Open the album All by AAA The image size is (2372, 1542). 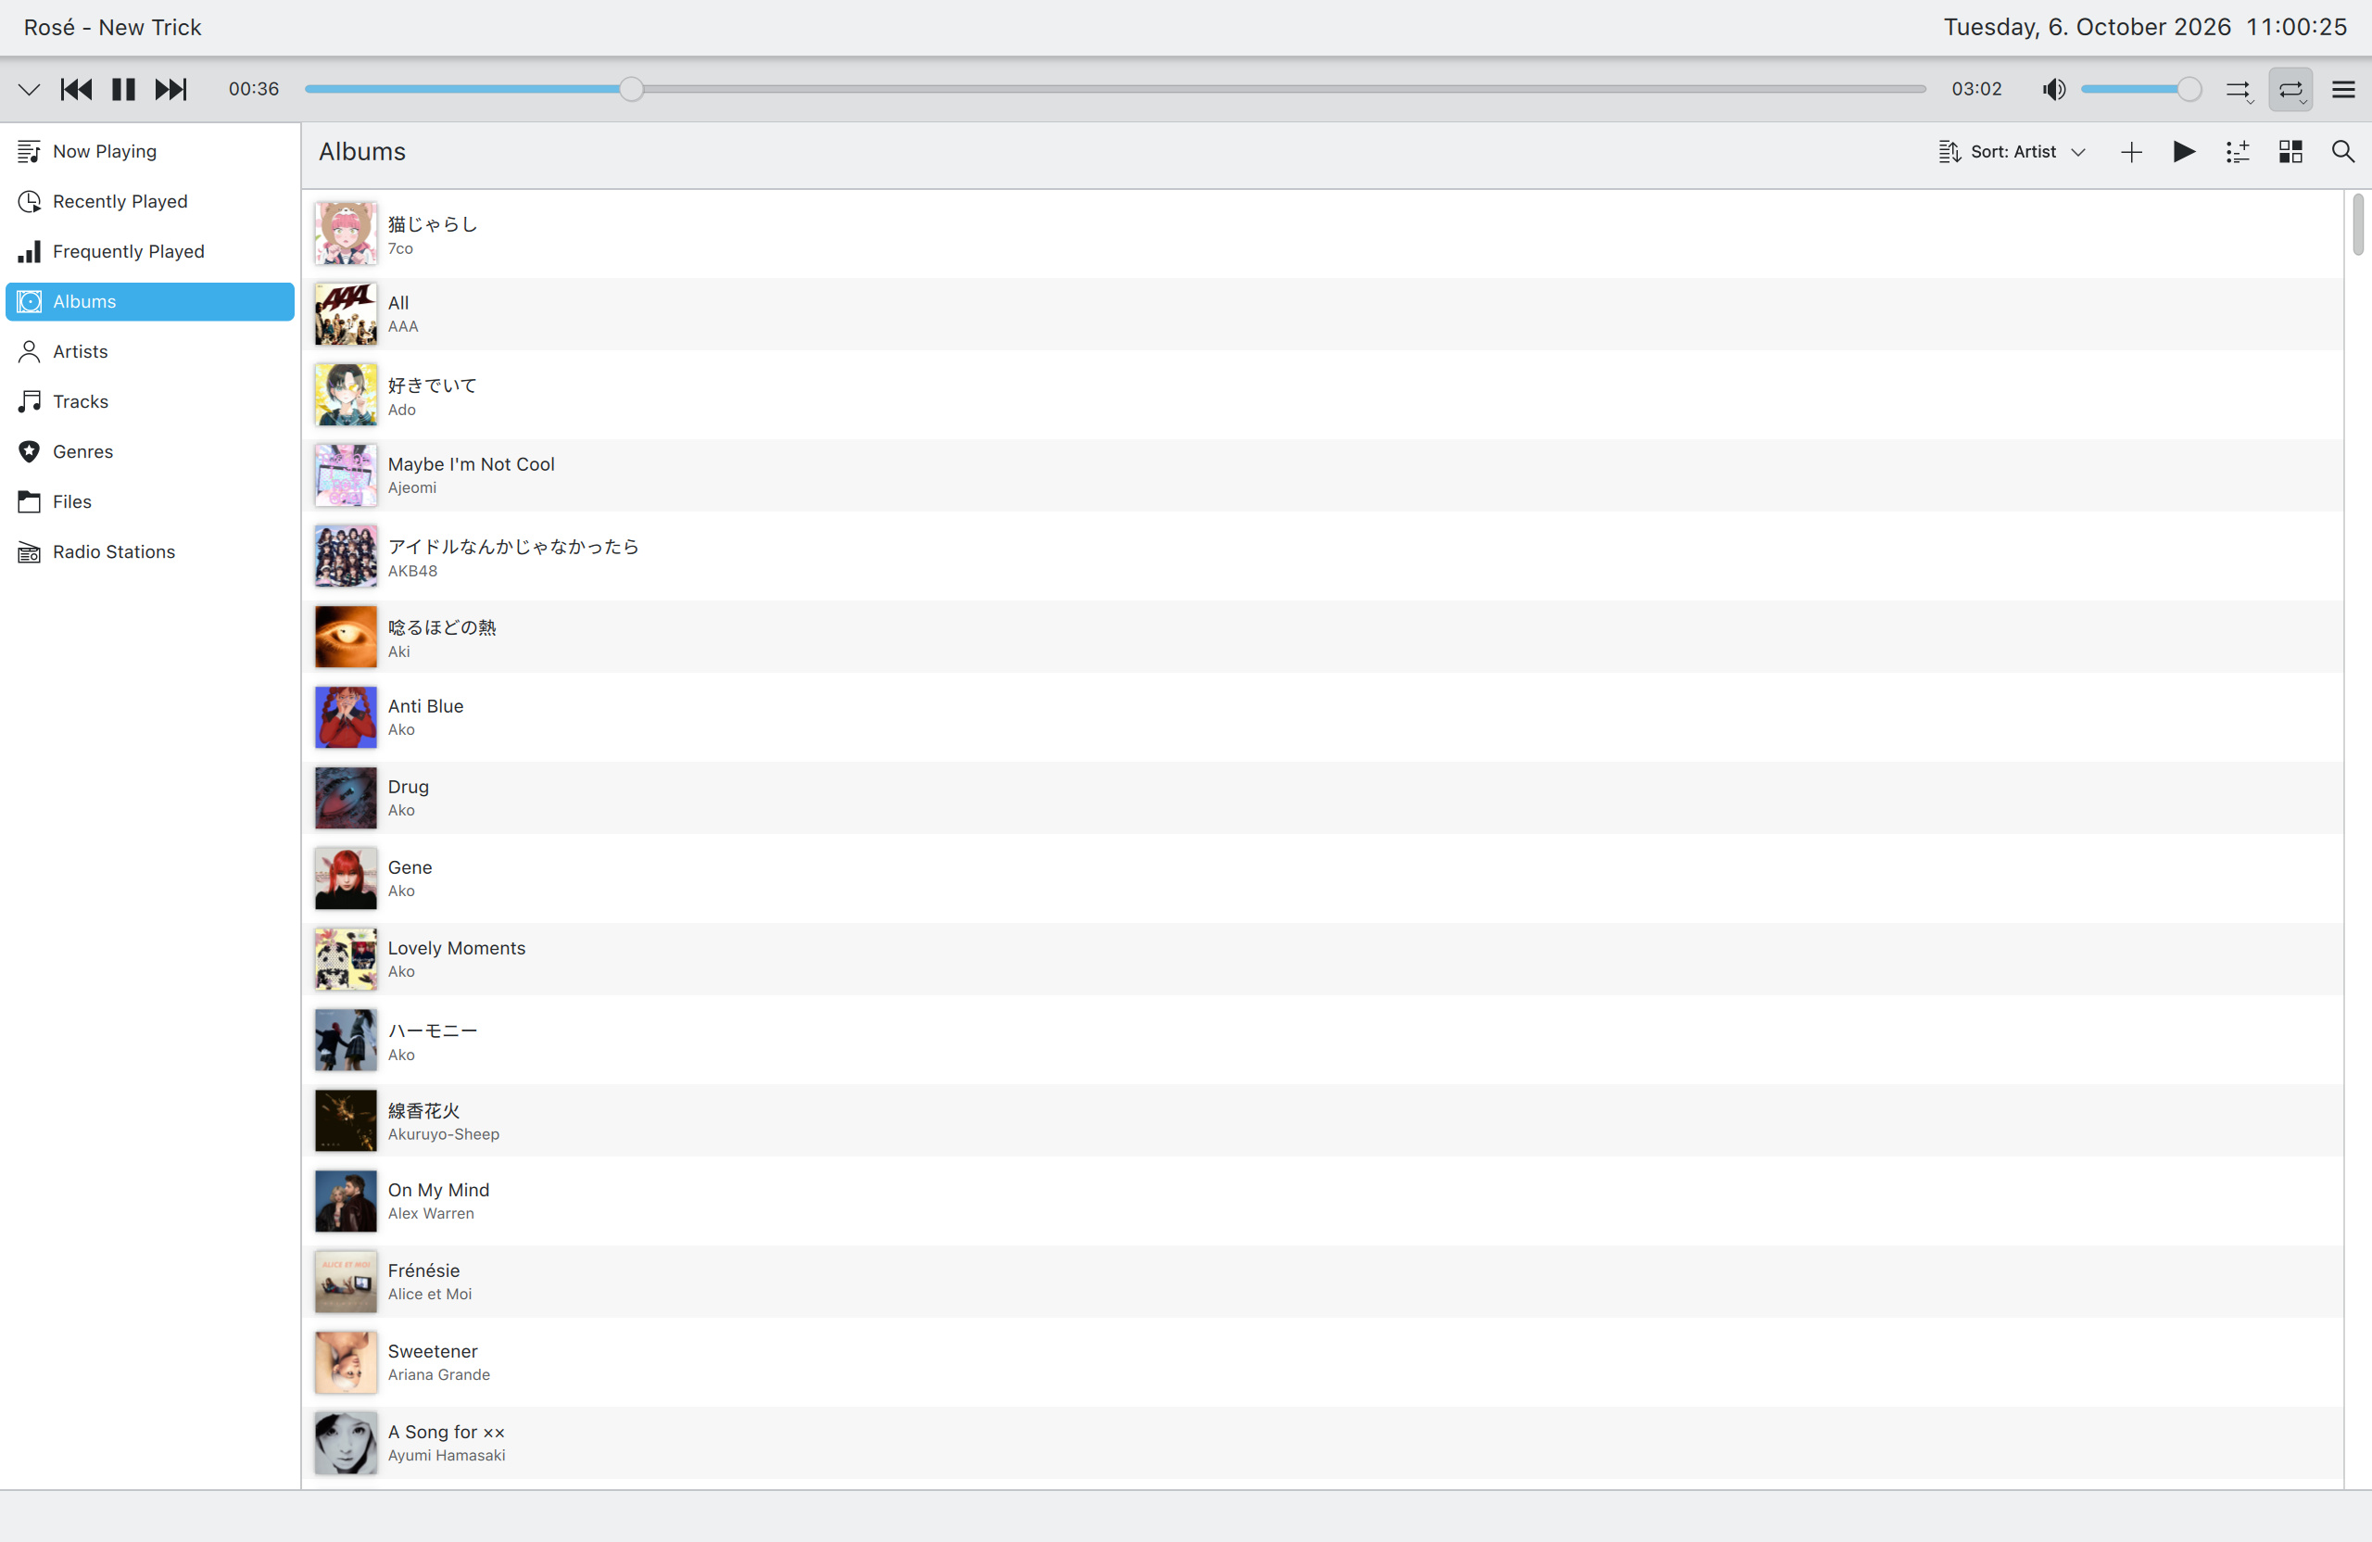tap(1322, 314)
